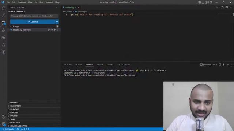This screenshot has width=234, height=131.
Task: Open Source Control view in activity bar
Action: pos(4,23)
